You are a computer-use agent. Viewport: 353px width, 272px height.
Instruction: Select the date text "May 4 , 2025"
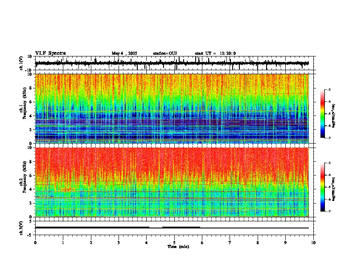[124, 53]
